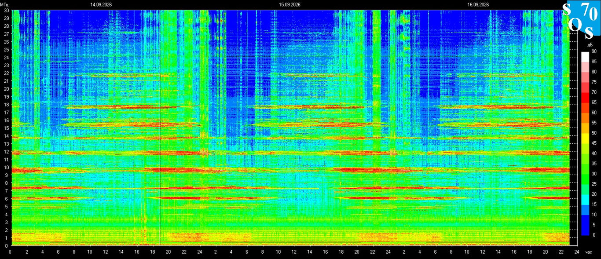Click the 35 value on the dB scale
601x259 pixels.
(594, 164)
